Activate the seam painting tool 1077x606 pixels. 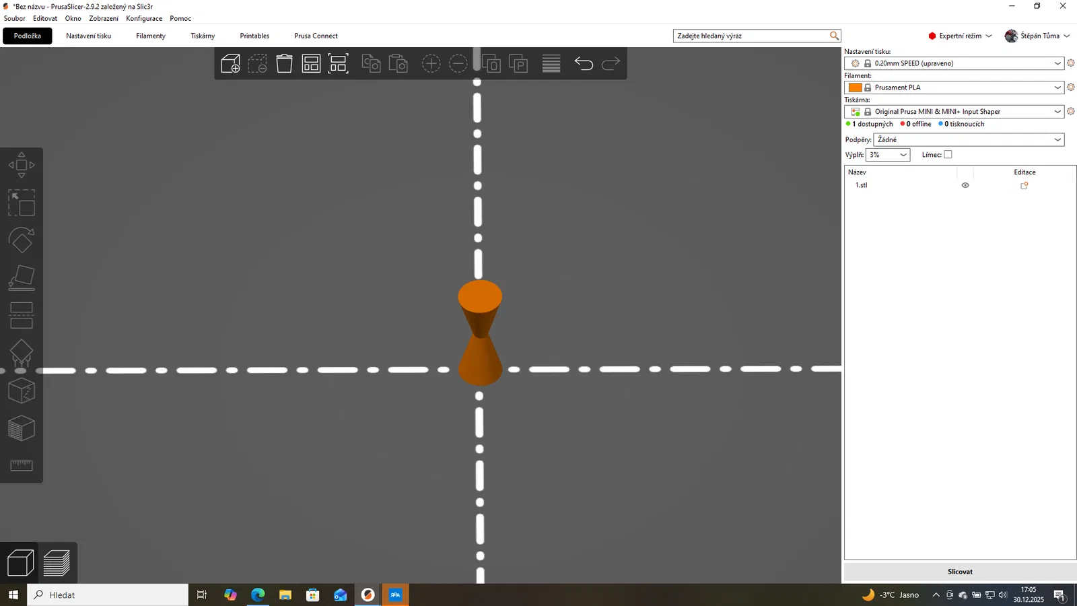(x=22, y=391)
